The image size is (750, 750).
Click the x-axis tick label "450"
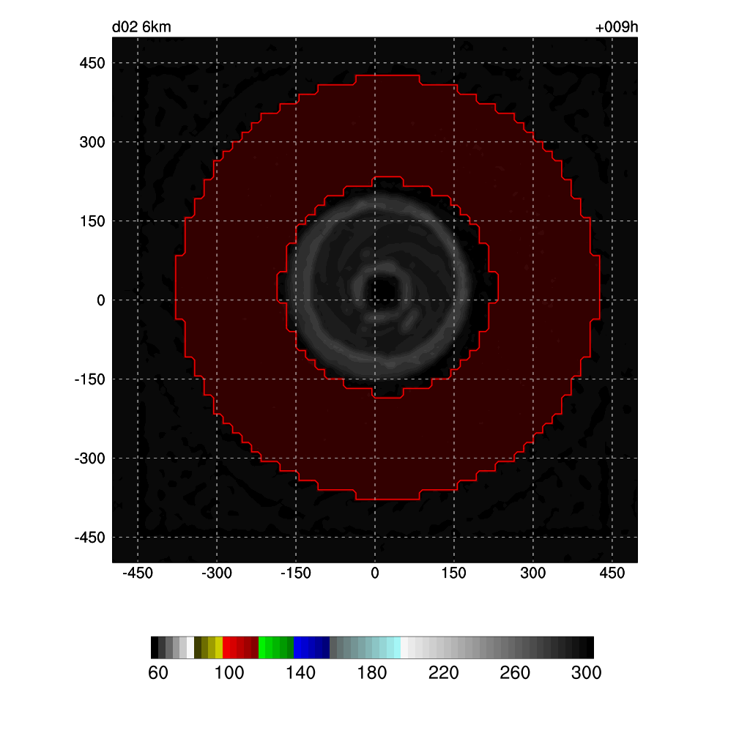coord(612,573)
